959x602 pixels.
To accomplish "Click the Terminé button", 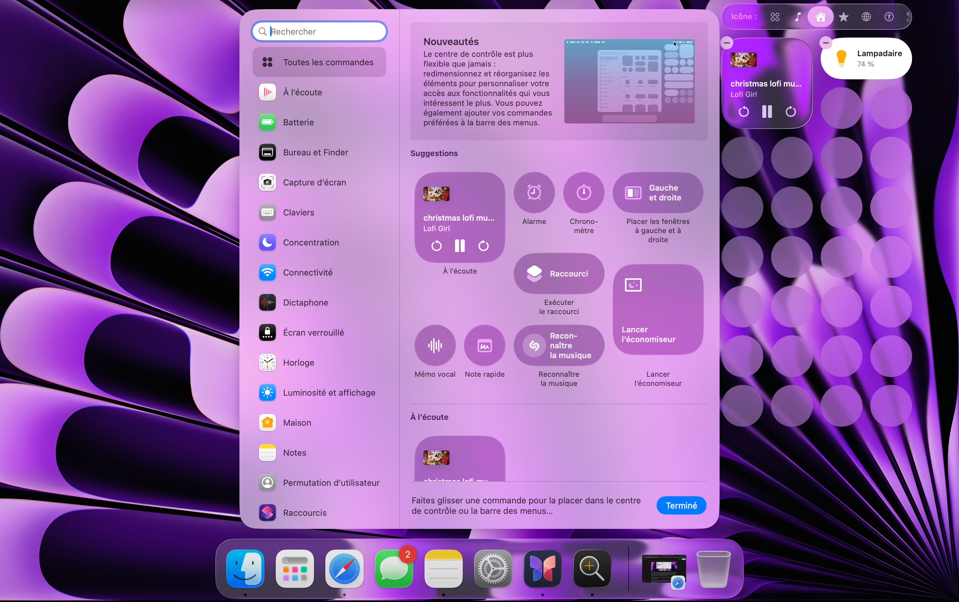I will [681, 505].
